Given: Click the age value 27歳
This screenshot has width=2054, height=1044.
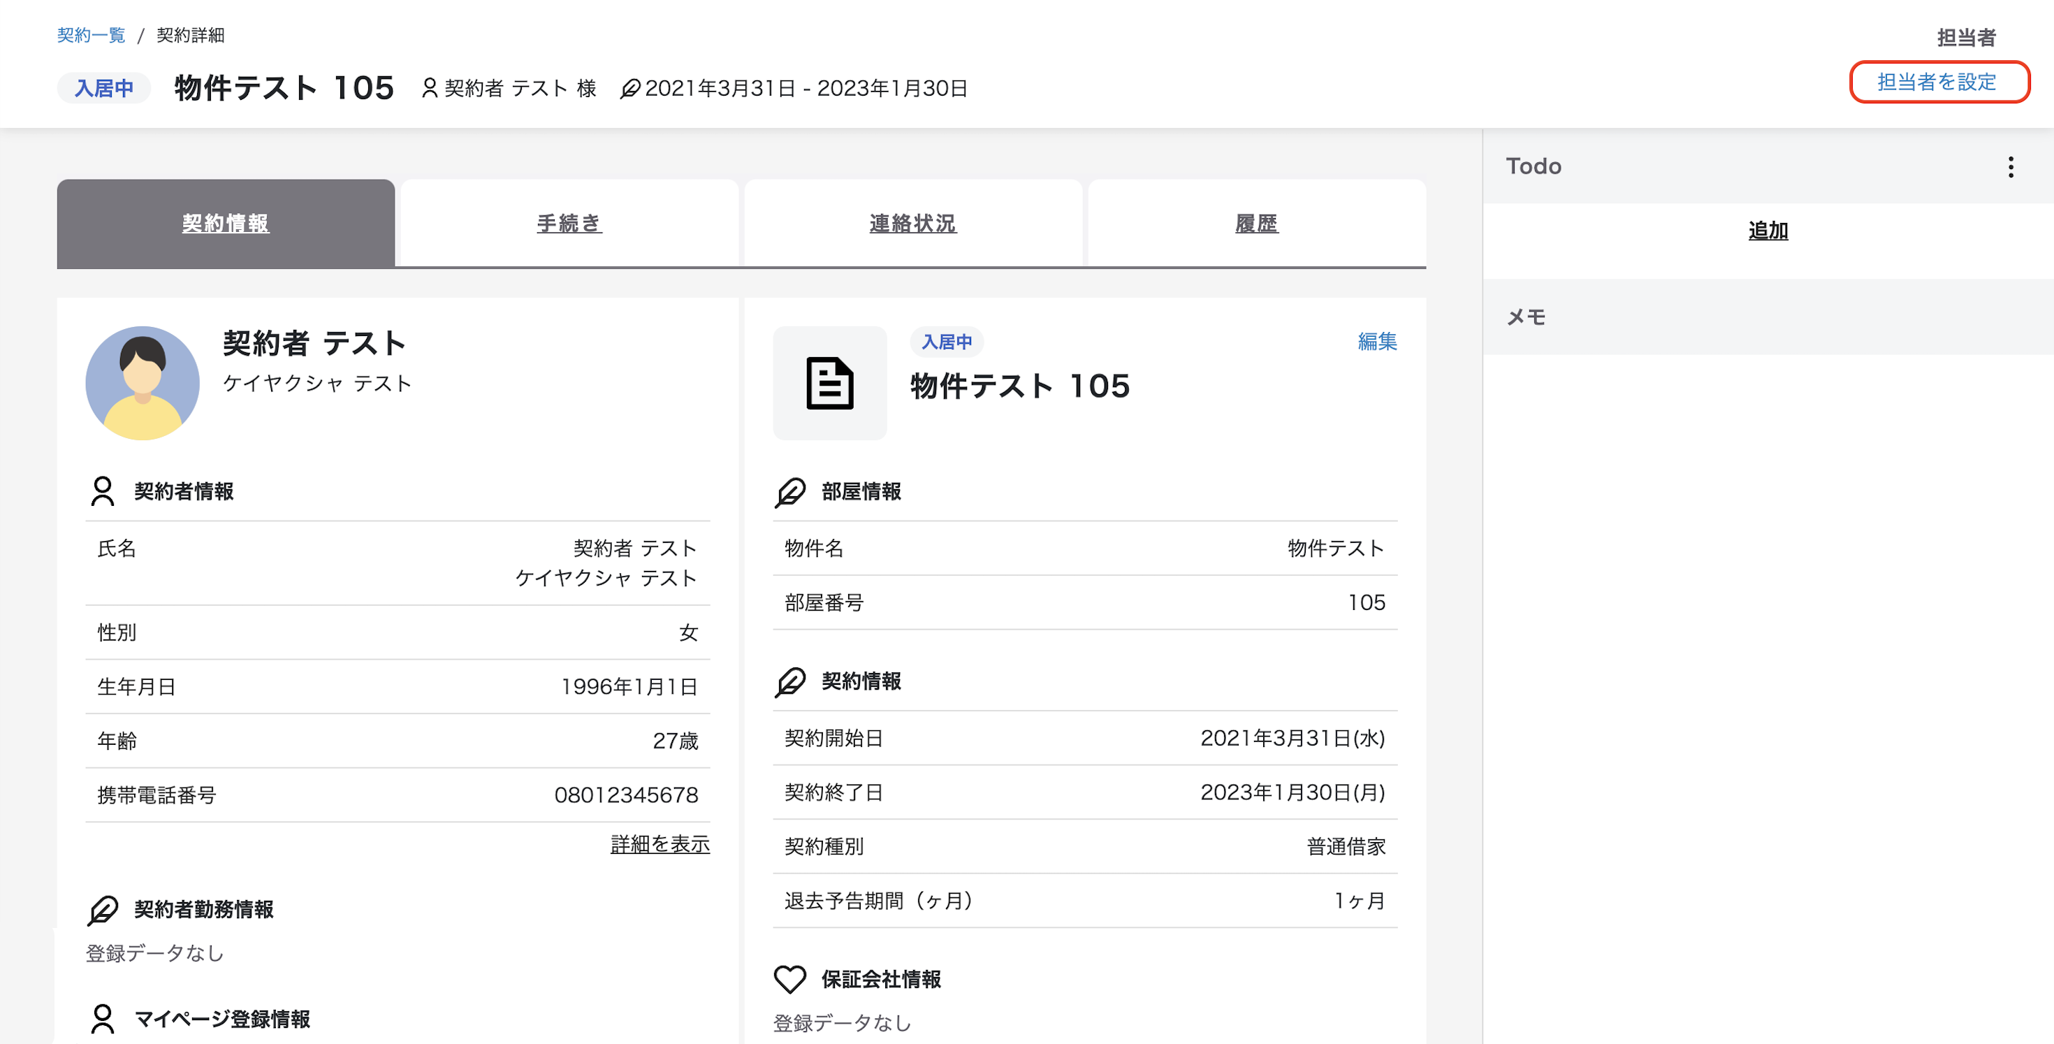Looking at the screenshot, I should pyautogui.click(x=676, y=741).
